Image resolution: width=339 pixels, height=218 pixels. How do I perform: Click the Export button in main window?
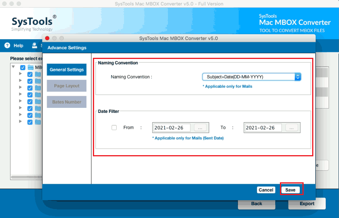pos(307,204)
